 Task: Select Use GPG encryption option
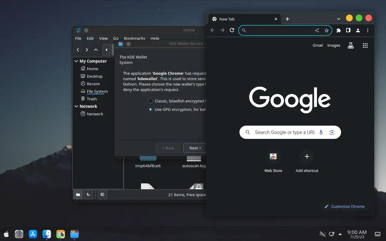[x=150, y=109]
